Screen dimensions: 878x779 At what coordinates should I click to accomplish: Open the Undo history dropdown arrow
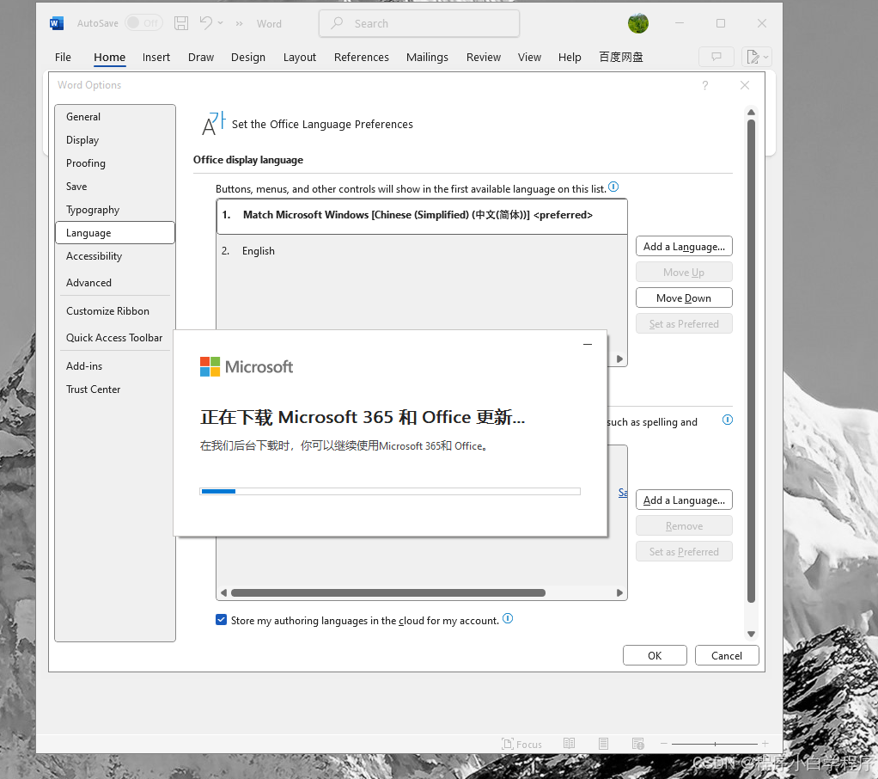(220, 23)
